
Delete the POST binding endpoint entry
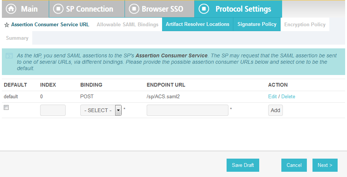click(288, 96)
